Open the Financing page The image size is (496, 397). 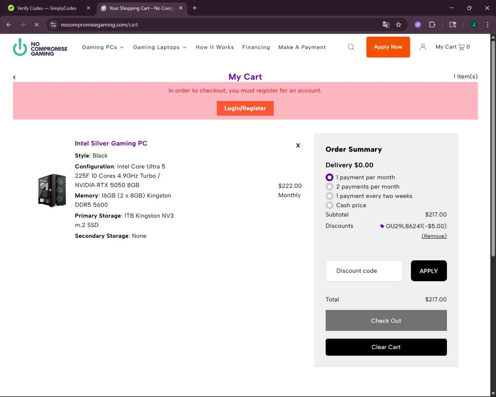pos(256,47)
